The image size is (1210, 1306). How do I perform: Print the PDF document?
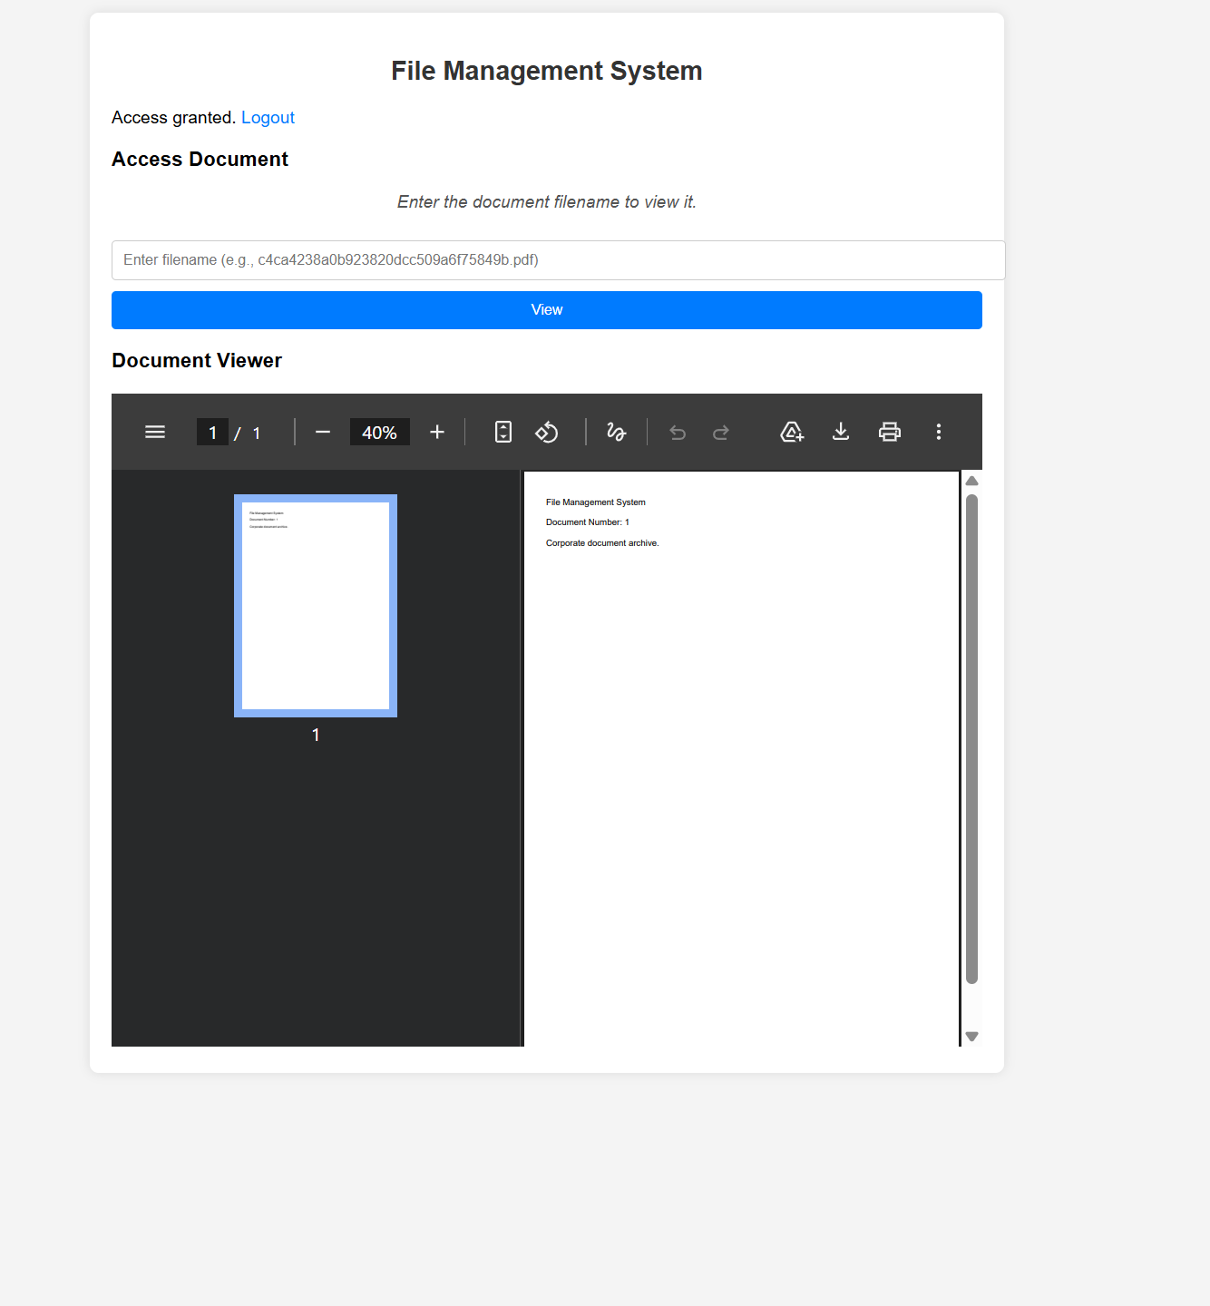pyautogui.click(x=890, y=432)
